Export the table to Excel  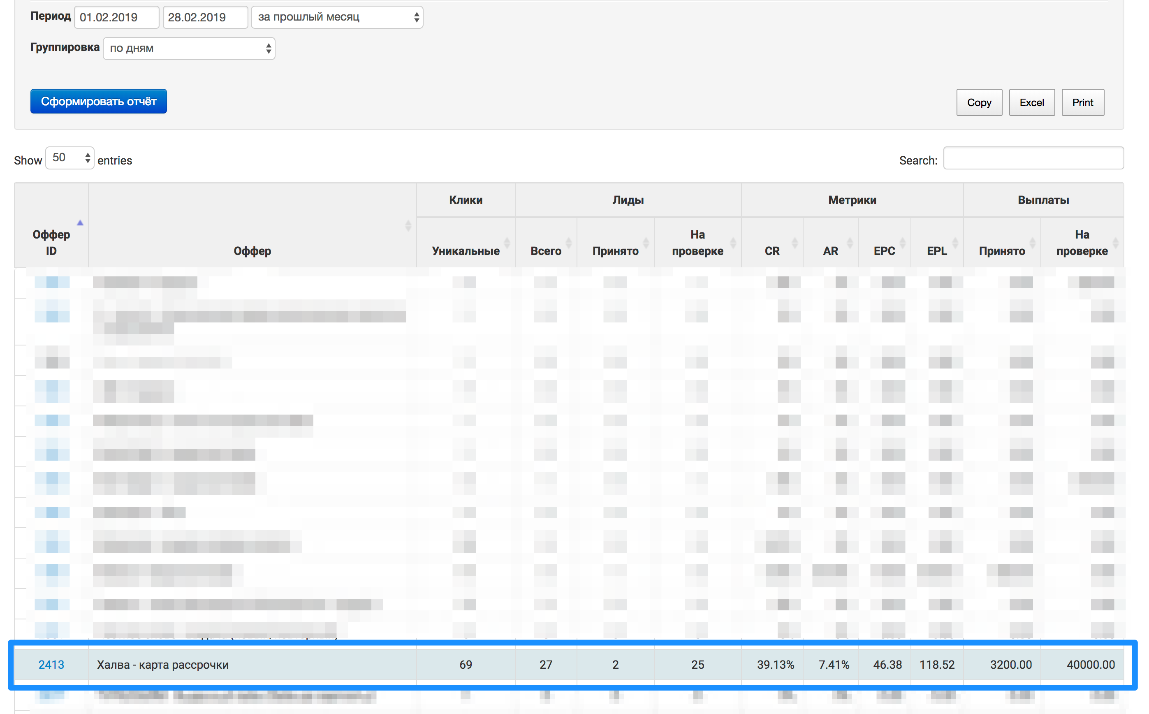coord(1031,102)
